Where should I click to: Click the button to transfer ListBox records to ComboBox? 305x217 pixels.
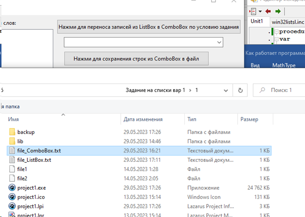point(149,27)
